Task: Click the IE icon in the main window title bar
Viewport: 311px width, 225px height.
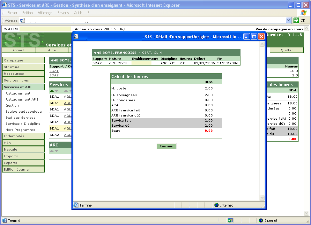Action: click(x=4, y=5)
